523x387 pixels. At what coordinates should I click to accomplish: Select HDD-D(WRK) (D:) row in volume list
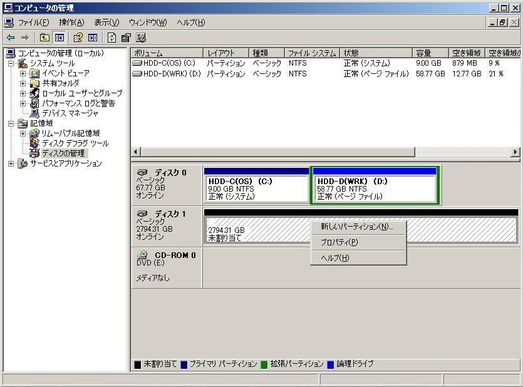coord(325,74)
